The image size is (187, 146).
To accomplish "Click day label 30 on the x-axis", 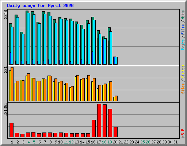I will tap(170, 142).
